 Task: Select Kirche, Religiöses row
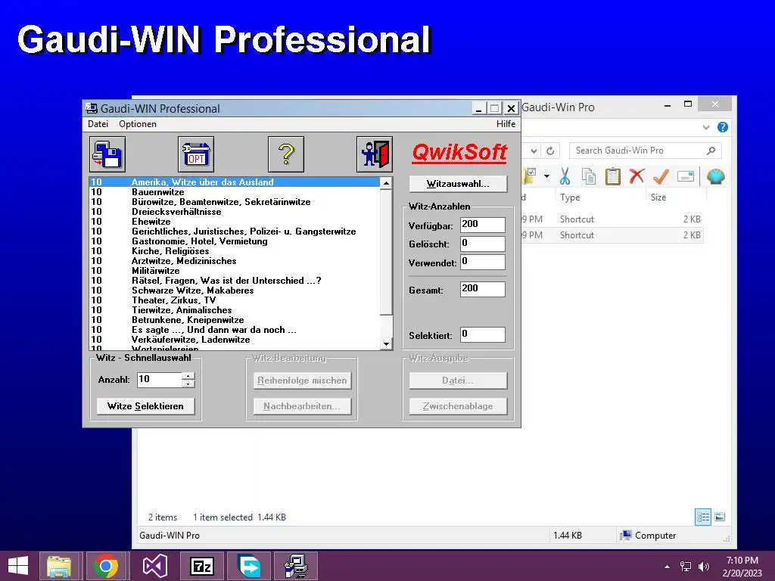[x=235, y=251]
